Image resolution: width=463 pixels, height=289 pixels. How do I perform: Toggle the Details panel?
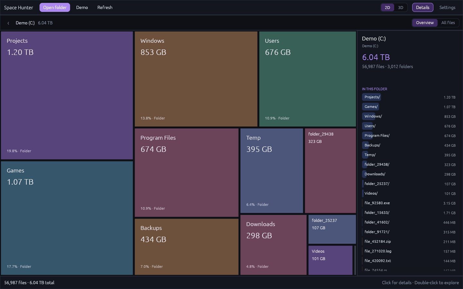tap(422, 7)
